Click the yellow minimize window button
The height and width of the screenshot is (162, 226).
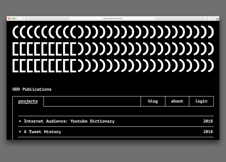[12, 19]
